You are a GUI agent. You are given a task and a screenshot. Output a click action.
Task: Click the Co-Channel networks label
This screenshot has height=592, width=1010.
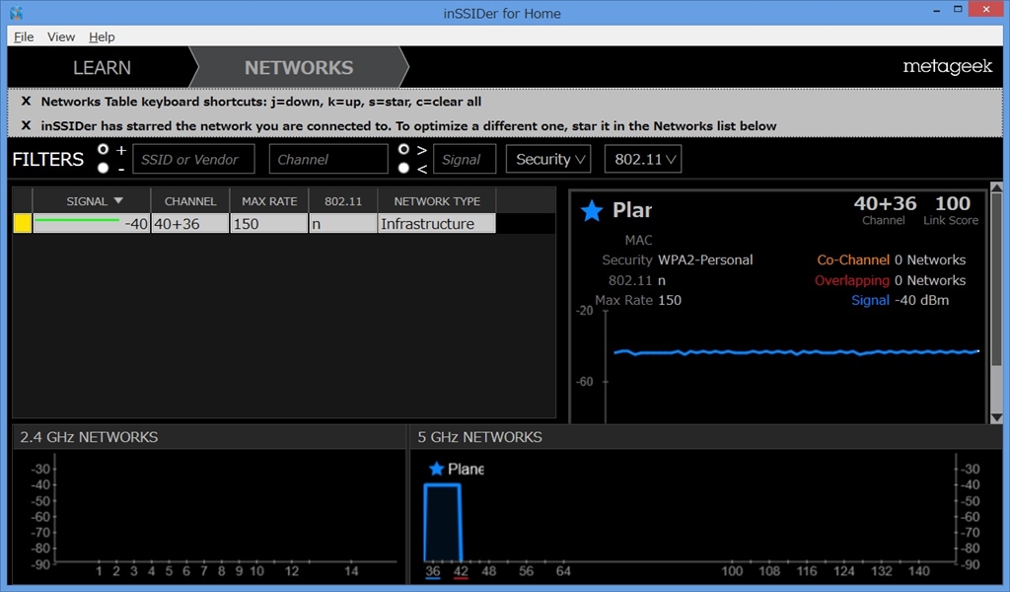[x=853, y=259]
